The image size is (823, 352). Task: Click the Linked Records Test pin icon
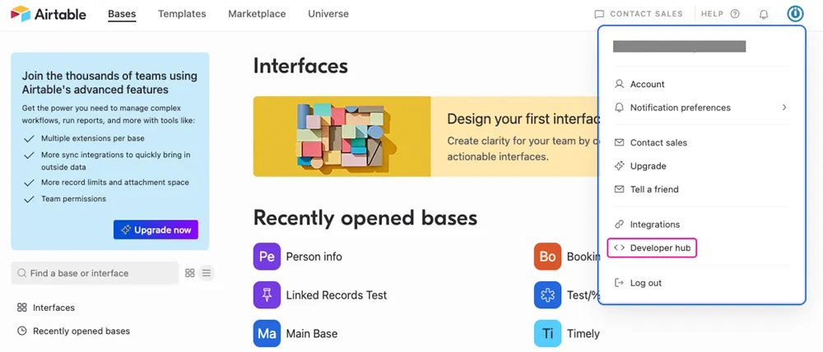(267, 294)
